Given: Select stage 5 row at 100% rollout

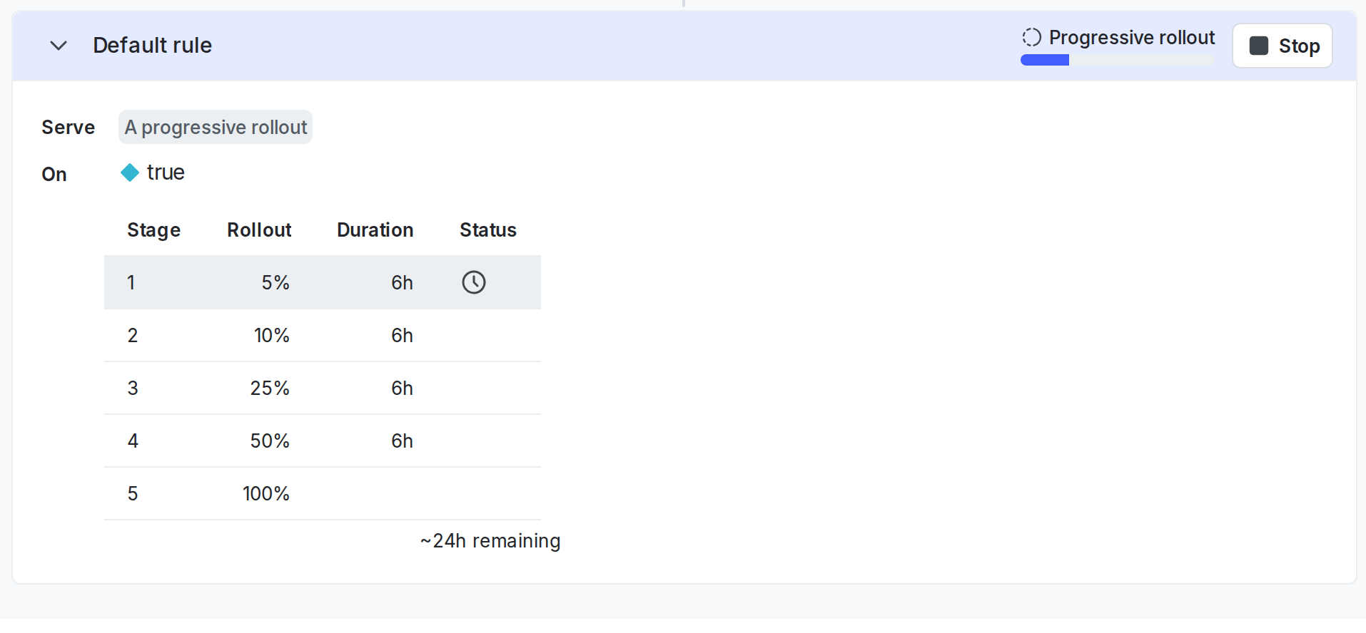Looking at the screenshot, I should pyautogui.click(x=323, y=493).
